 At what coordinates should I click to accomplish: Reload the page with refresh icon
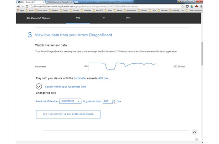[x=27, y=7]
